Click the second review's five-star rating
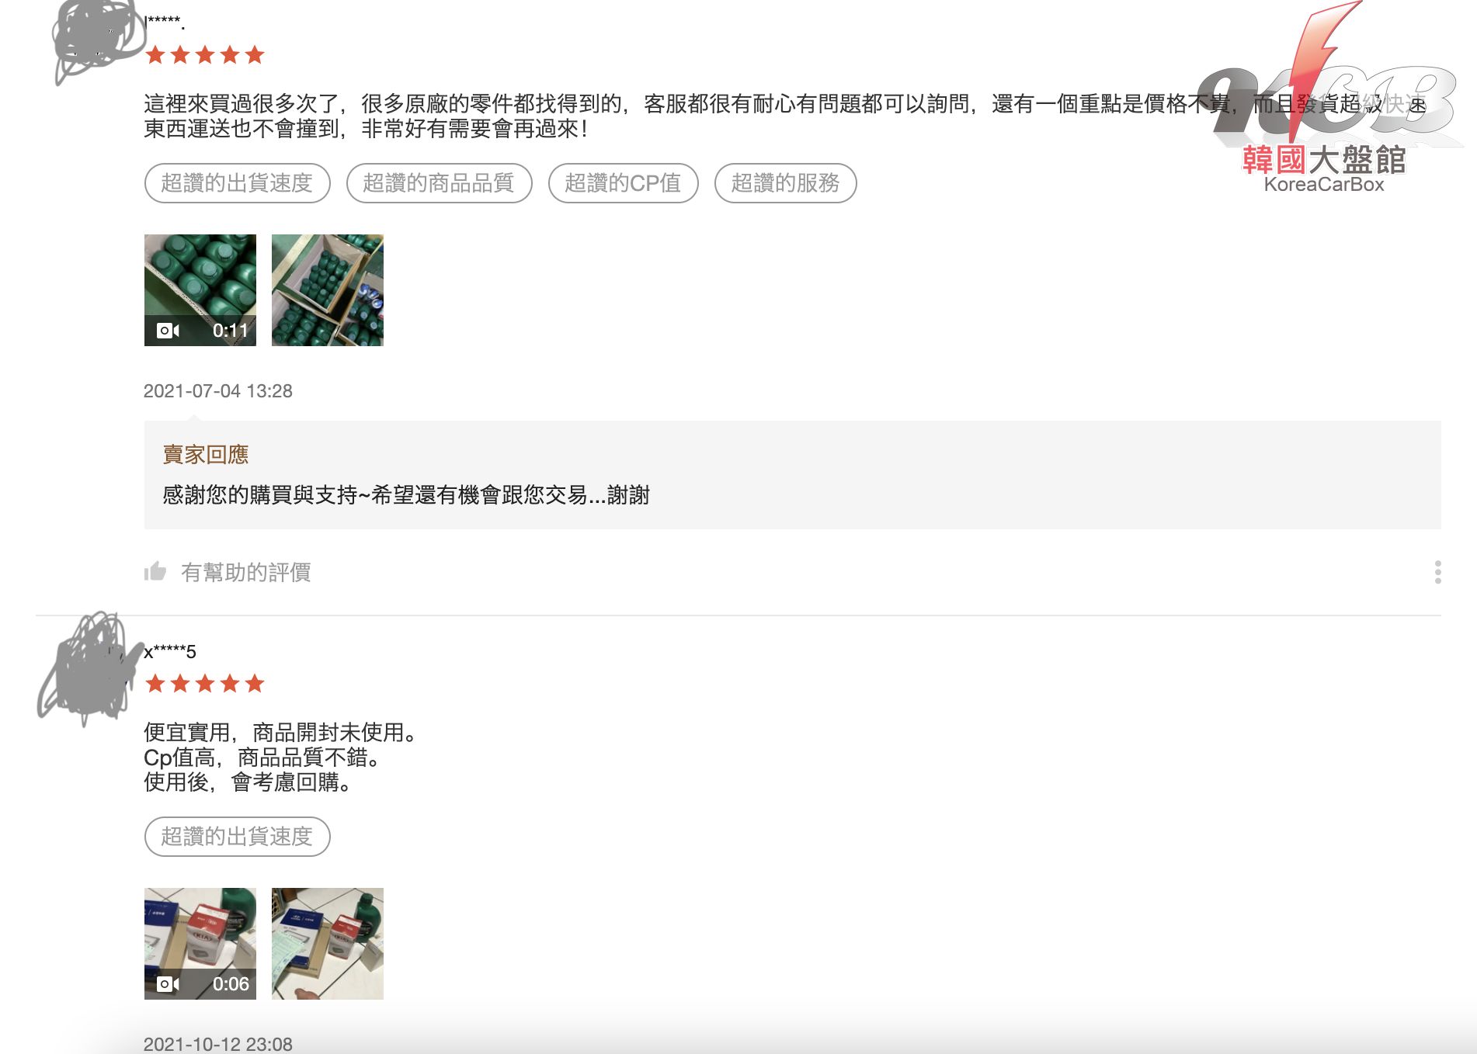 click(x=205, y=684)
